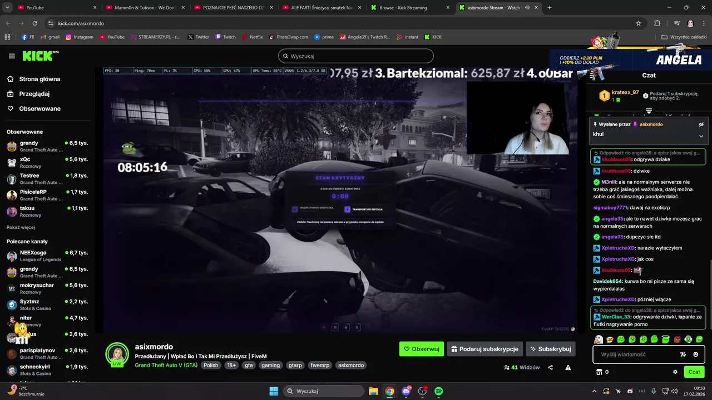Reload the page with the refresh icon
The image size is (712, 400).
pos(34,23)
